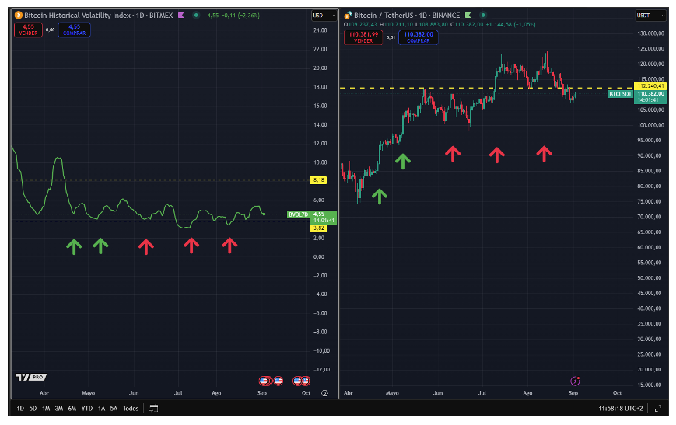Click the Bitcoin/Tether pair logo on Binance chart
The width and height of the screenshot is (676, 425).
348,16
